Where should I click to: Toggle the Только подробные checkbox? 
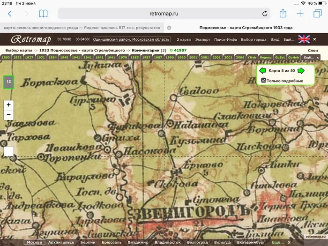coord(263,80)
